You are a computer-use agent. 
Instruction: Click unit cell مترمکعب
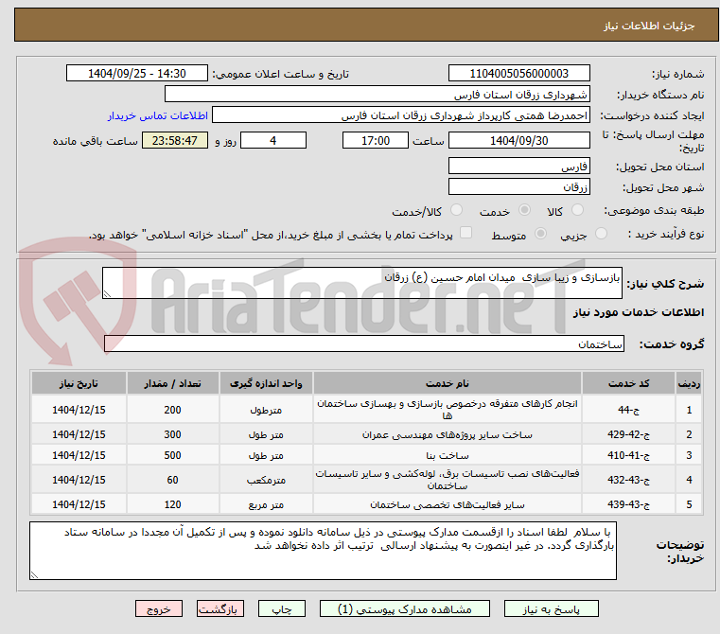[x=266, y=480]
